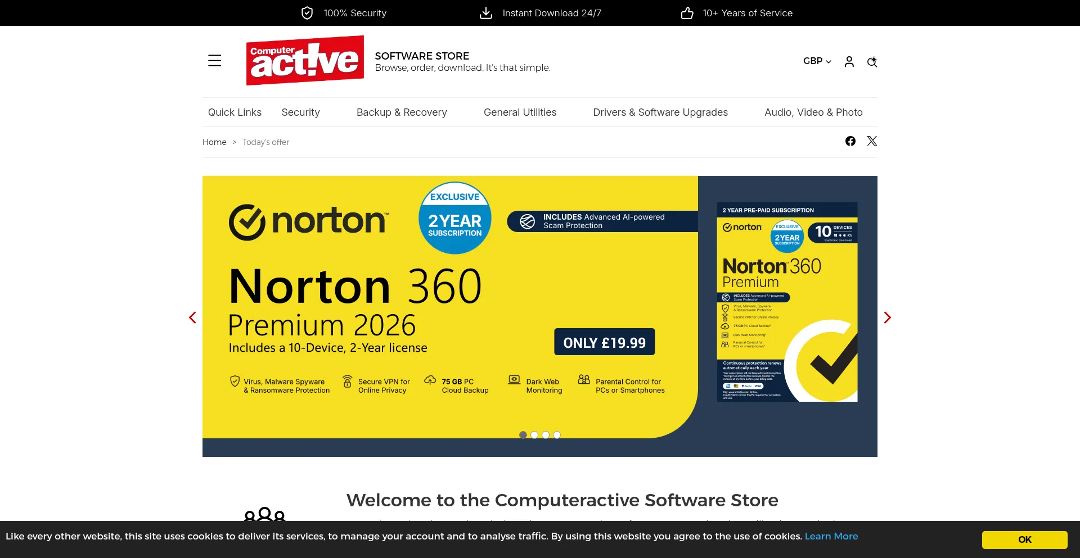1080x558 pixels.
Task: Click the ONLY £19.99 button
Action: tap(605, 342)
